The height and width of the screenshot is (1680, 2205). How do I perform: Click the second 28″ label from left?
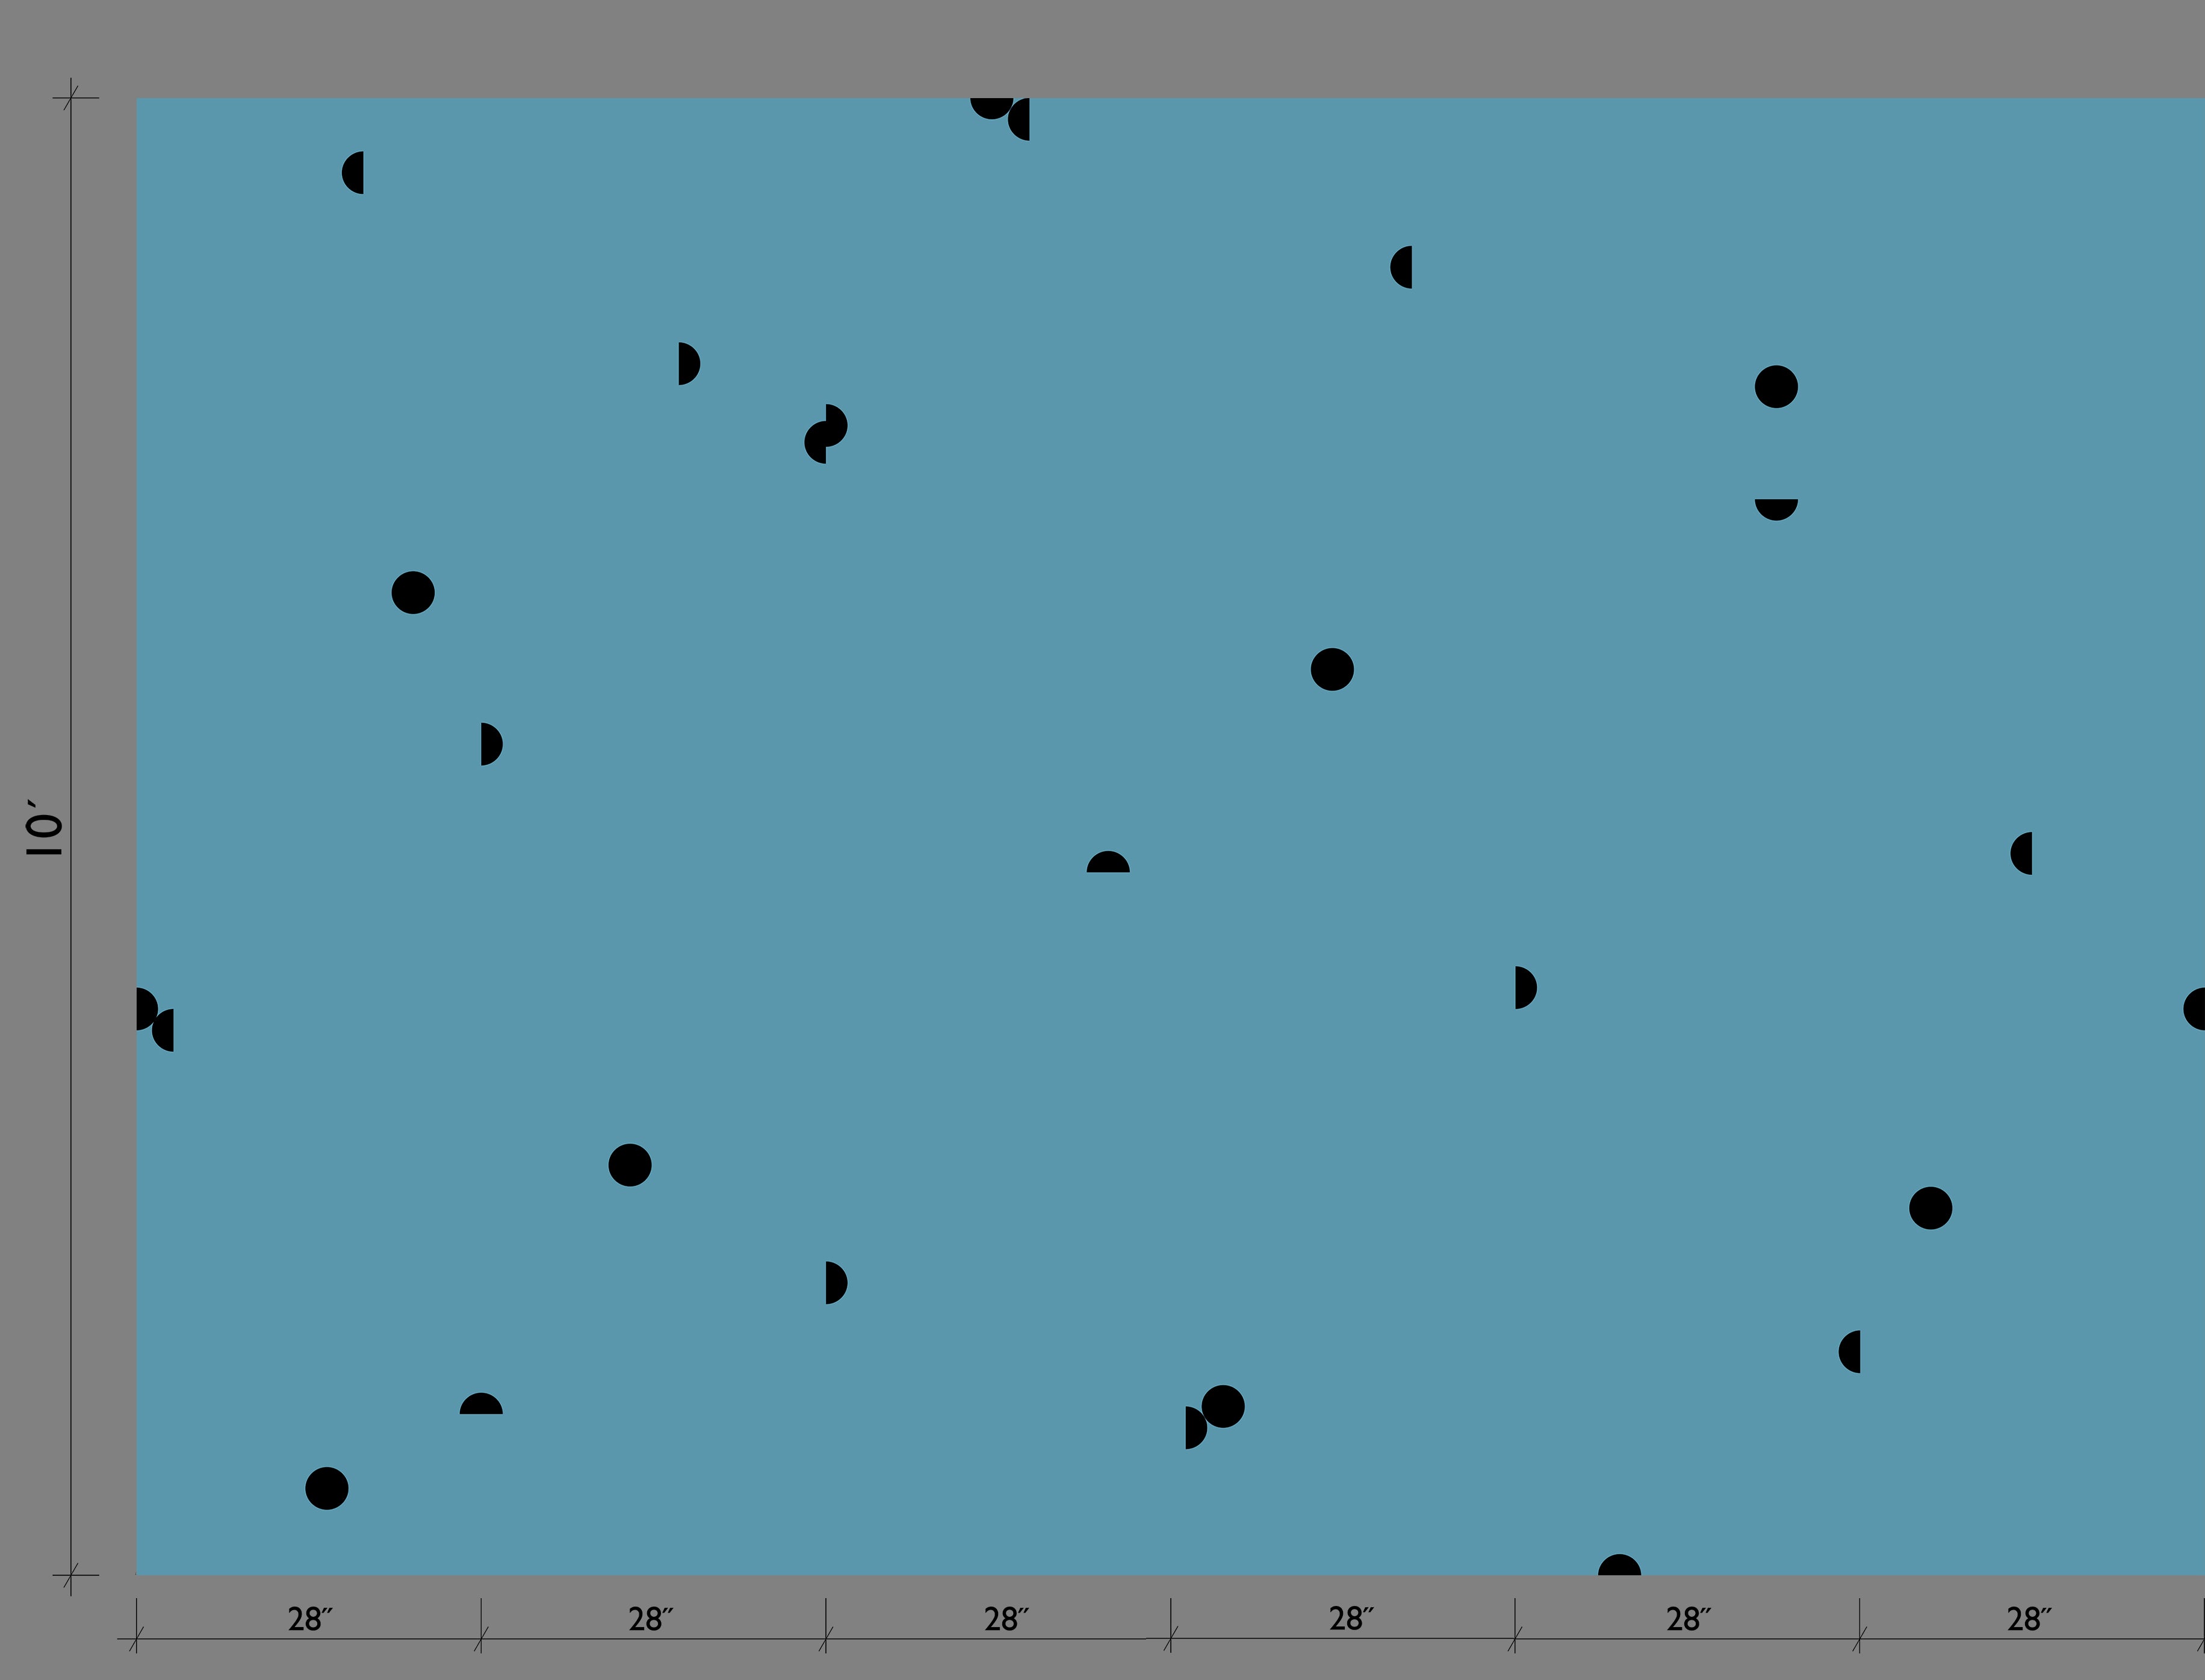click(x=650, y=1619)
